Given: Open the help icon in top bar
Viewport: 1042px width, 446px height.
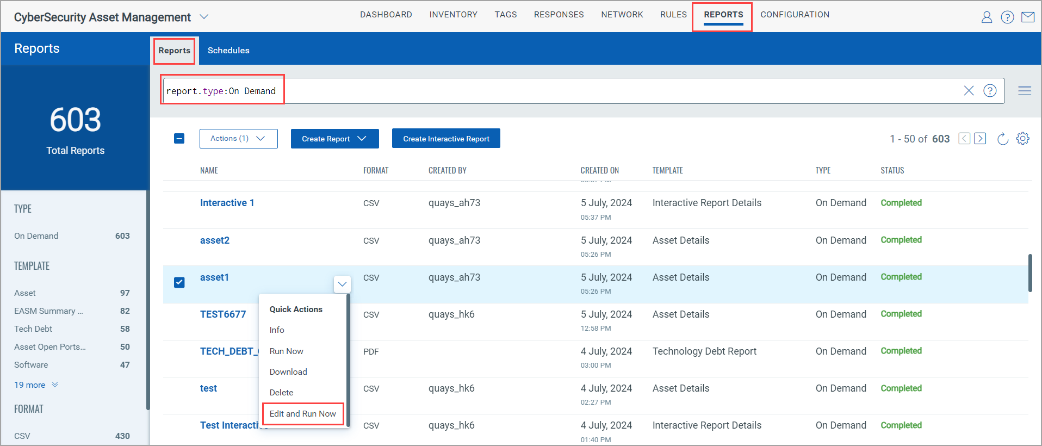Looking at the screenshot, I should [1007, 17].
